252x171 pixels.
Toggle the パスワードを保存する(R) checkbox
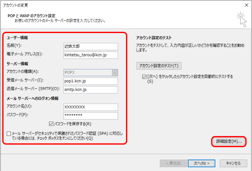pyautogui.click(x=51, y=124)
